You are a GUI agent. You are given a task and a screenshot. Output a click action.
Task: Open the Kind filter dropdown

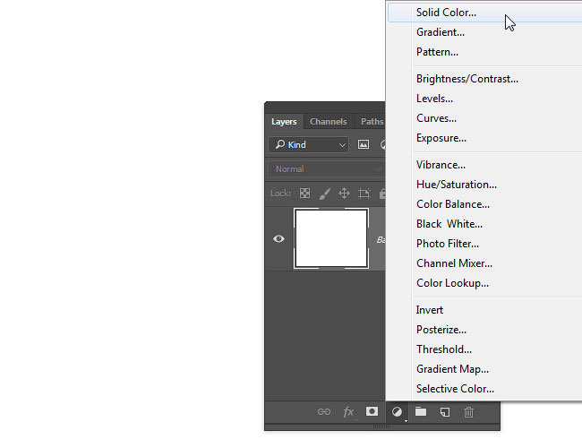pos(309,144)
